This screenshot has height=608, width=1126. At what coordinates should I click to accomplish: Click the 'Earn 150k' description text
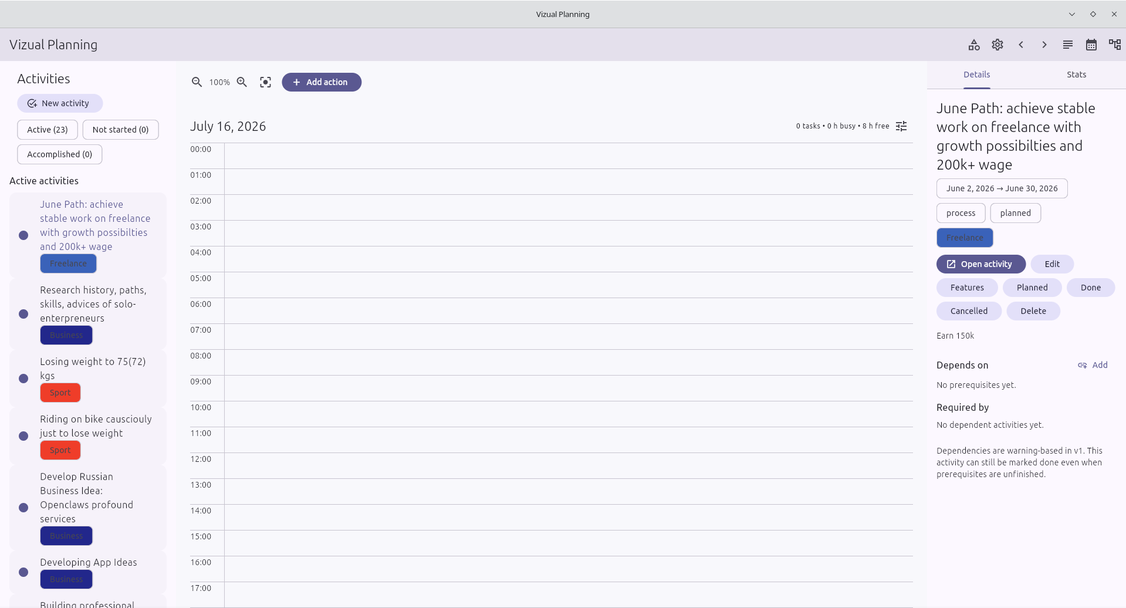(x=955, y=336)
